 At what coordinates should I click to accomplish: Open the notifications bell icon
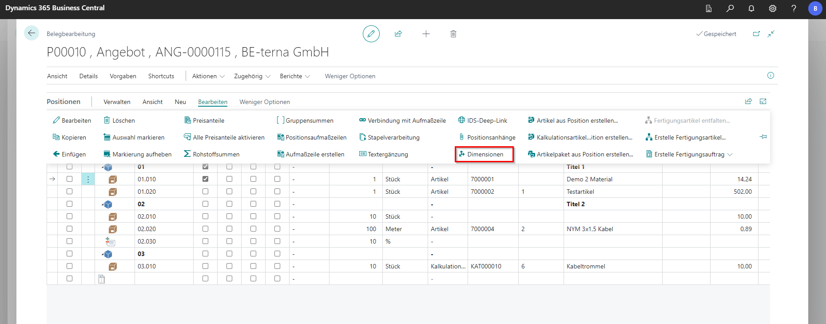pyautogui.click(x=751, y=8)
